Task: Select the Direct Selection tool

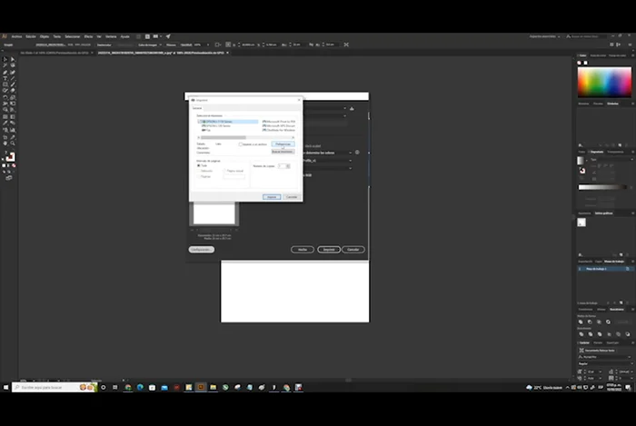Action: coord(13,59)
